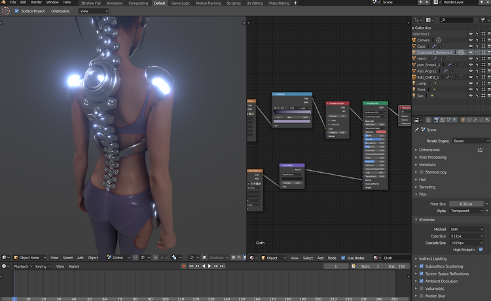The image size is (491, 301).
Task: Enable the Volumetric checkbox
Action: (x=422, y=289)
